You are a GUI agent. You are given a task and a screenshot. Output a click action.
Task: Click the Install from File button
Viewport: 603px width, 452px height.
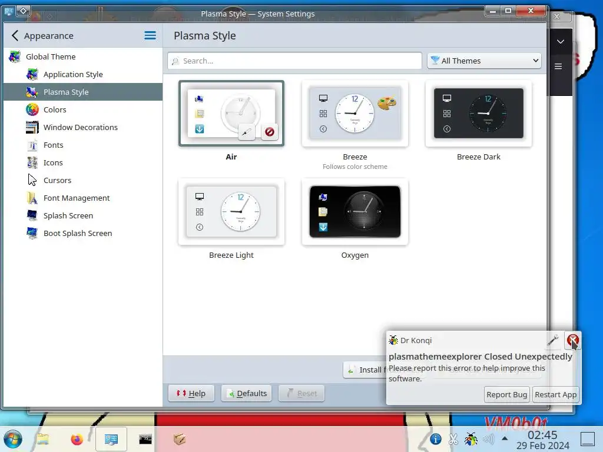coord(365,370)
